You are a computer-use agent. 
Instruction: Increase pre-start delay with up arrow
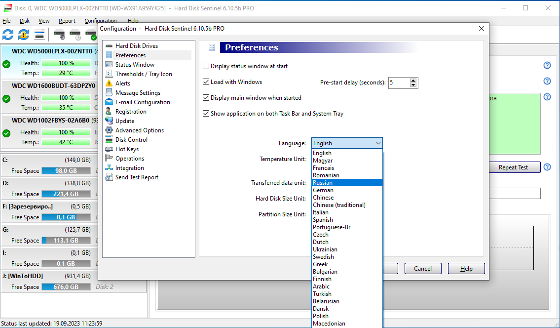pos(413,81)
